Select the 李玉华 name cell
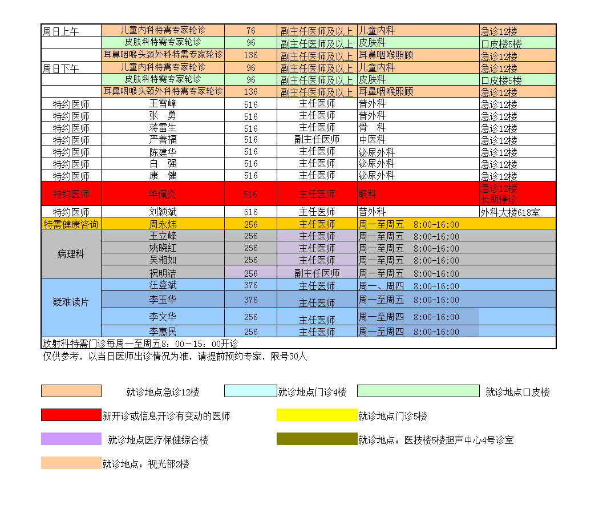603x505 pixels. (x=163, y=300)
